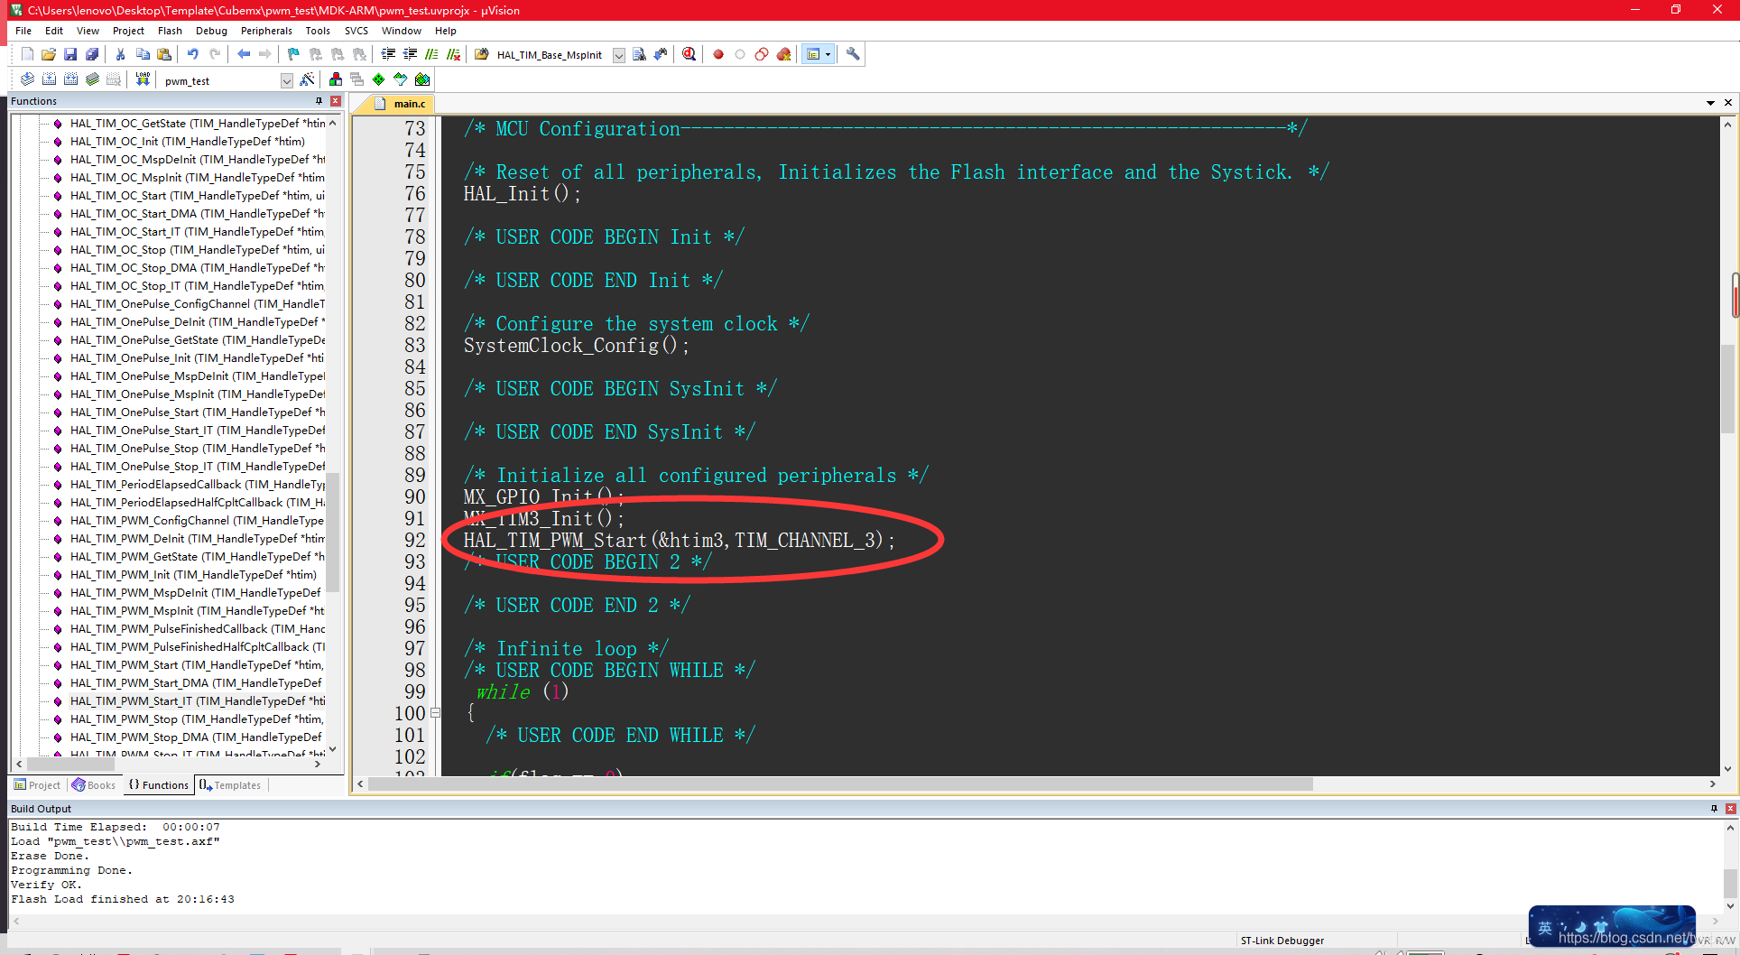The height and width of the screenshot is (955, 1740).
Task: Undo the last edit
Action: 192,54
